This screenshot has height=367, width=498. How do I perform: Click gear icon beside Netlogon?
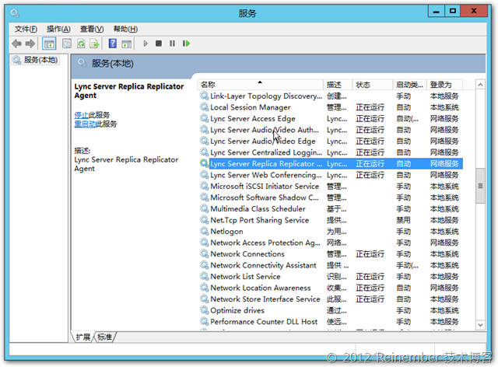point(204,231)
